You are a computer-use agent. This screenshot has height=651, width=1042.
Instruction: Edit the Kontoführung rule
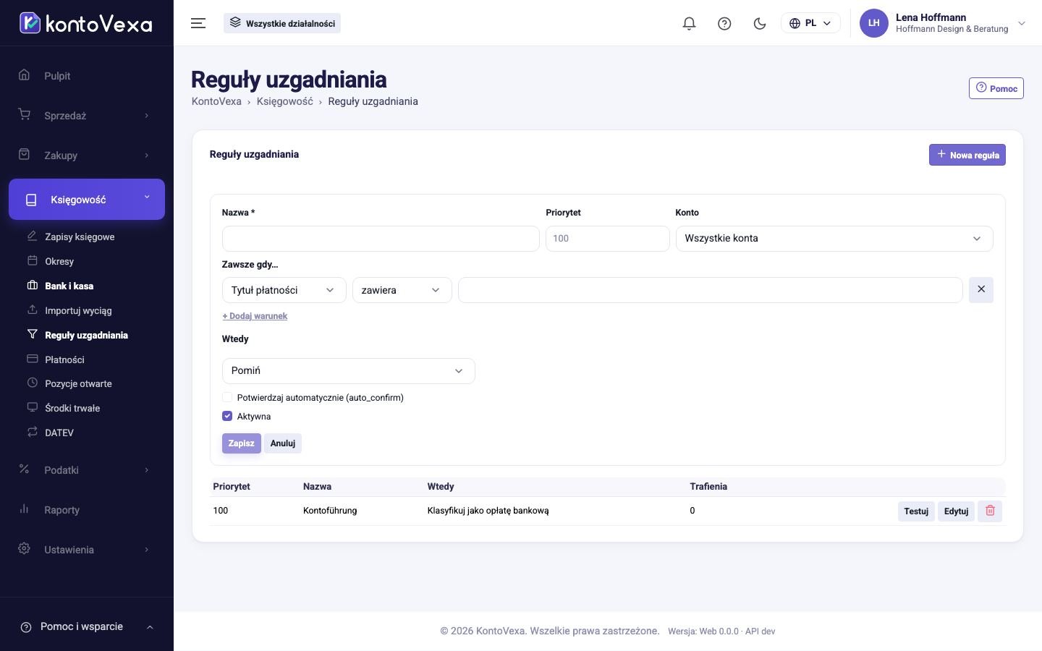[x=956, y=511]
